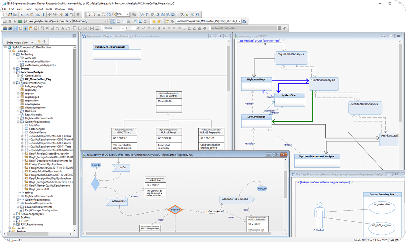Open the zoom percentage dropdown
This screenshot has width=406, height=242.
(x=128, y=14)
